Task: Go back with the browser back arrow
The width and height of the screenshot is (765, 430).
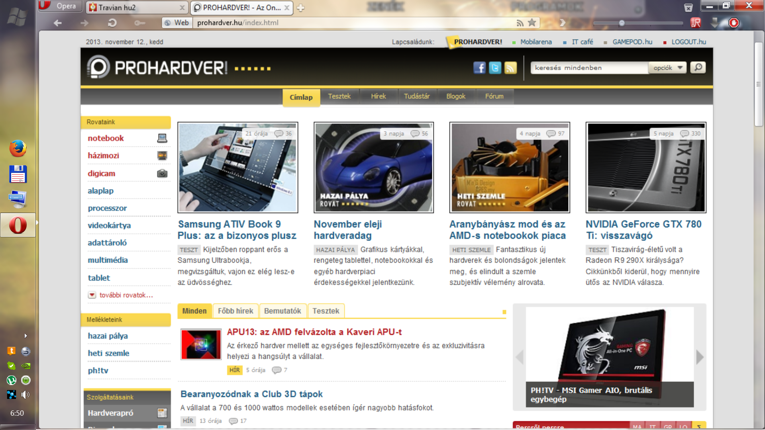Action: (x=58, y=23)
